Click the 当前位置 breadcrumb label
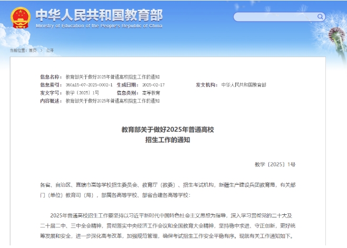 [x=18, y=51]
